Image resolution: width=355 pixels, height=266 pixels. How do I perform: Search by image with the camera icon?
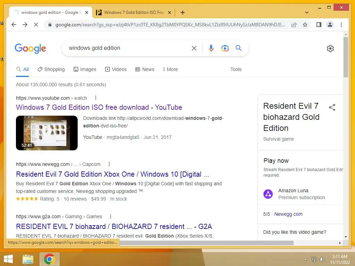(225, 48)
